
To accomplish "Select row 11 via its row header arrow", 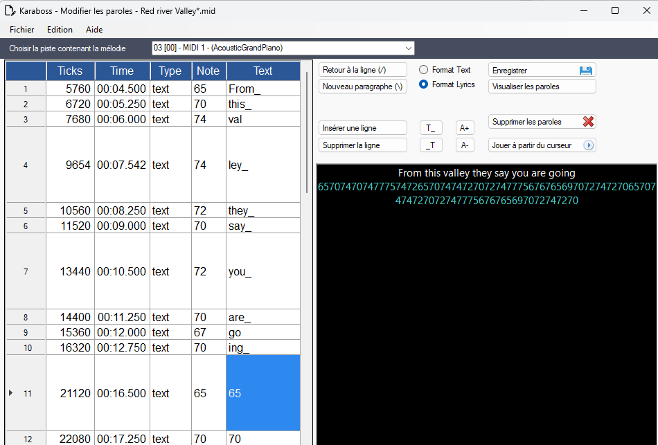I will (10, 393).
